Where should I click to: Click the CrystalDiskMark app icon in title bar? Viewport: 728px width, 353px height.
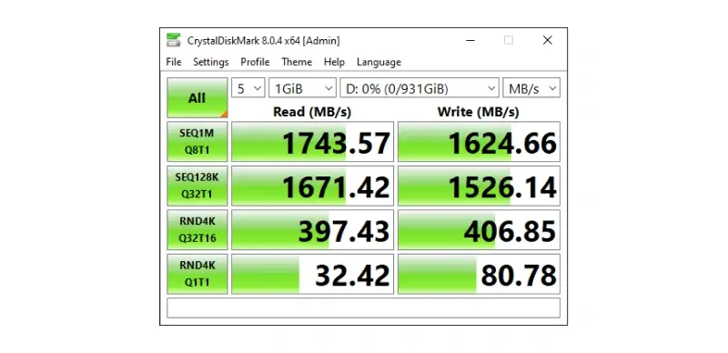pyautogui.click(x=174, y=40)
